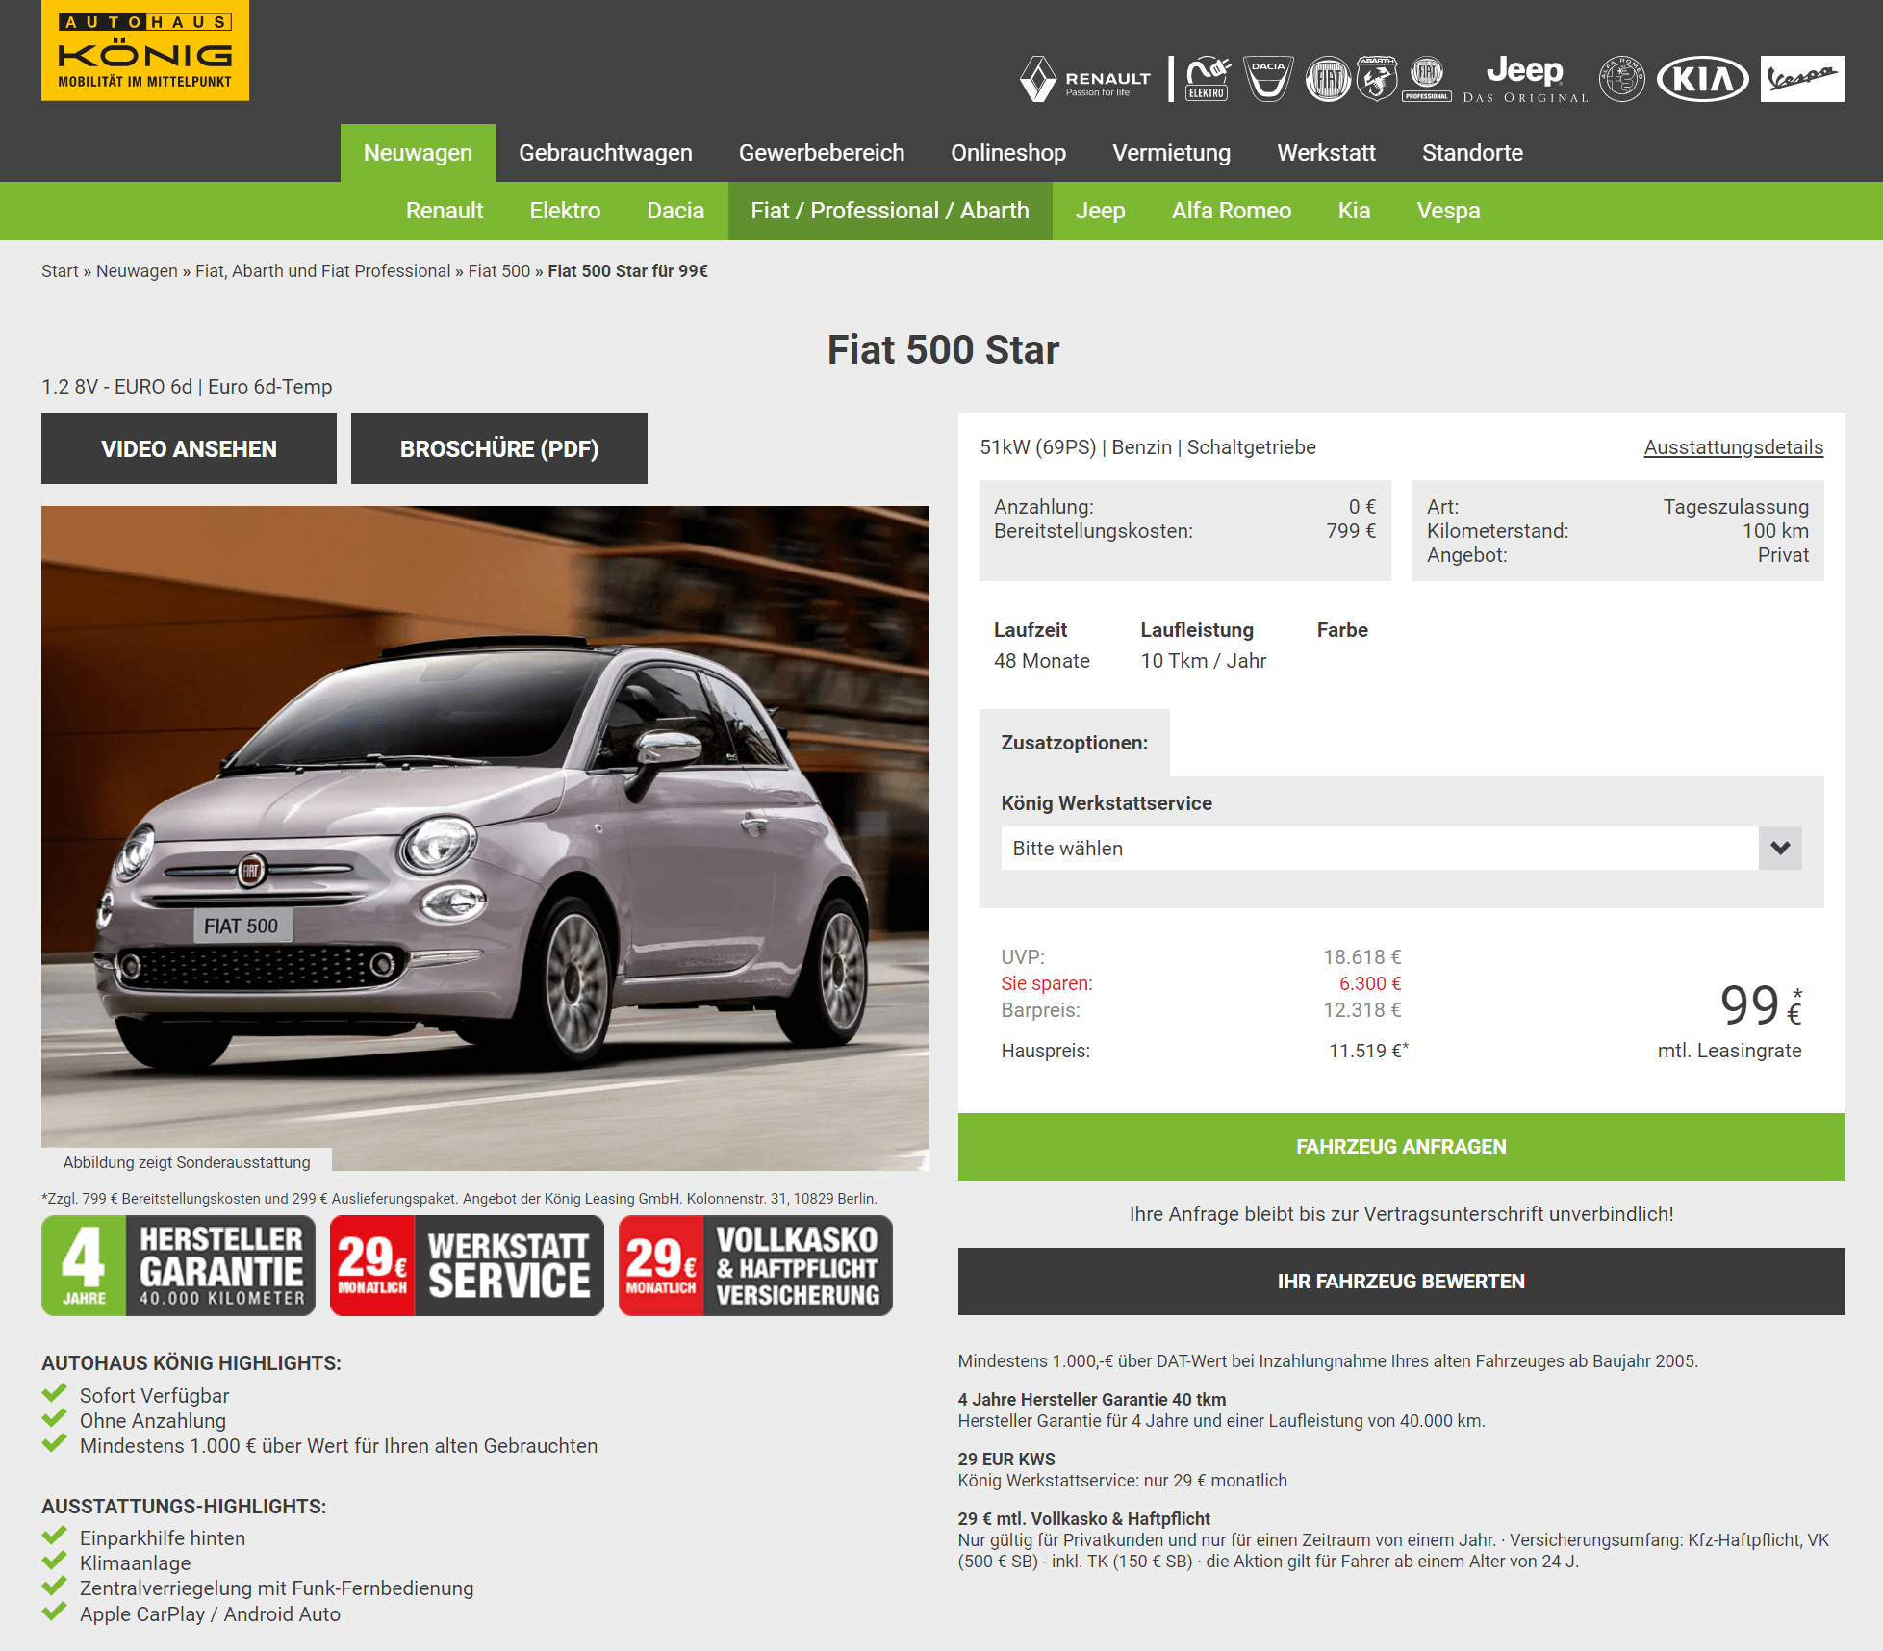
Task: Click the Vespa logo
Action: (1803, 79)
